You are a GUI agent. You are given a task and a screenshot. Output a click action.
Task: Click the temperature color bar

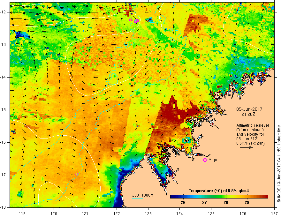(219, 197)
